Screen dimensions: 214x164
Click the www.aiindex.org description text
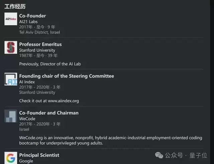49,101
